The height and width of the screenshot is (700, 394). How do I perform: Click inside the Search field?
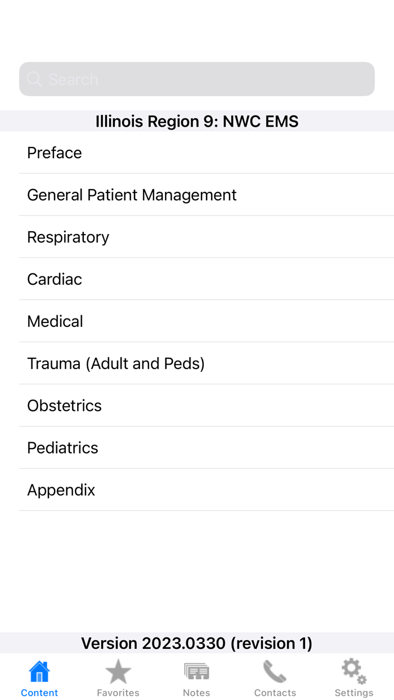tap(208, 79)
